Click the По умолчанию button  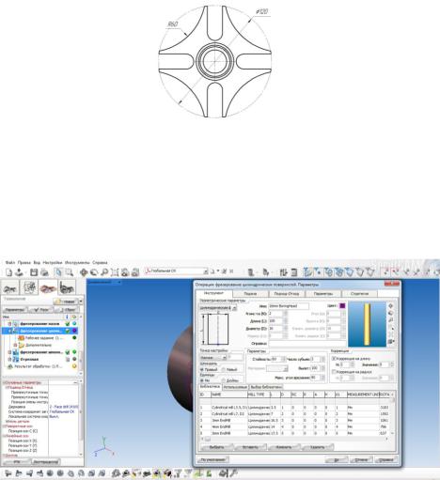pos(213,459)
